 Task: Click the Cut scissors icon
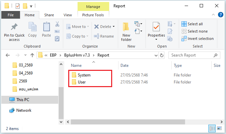pyautogui.click(x=57, y=24)
